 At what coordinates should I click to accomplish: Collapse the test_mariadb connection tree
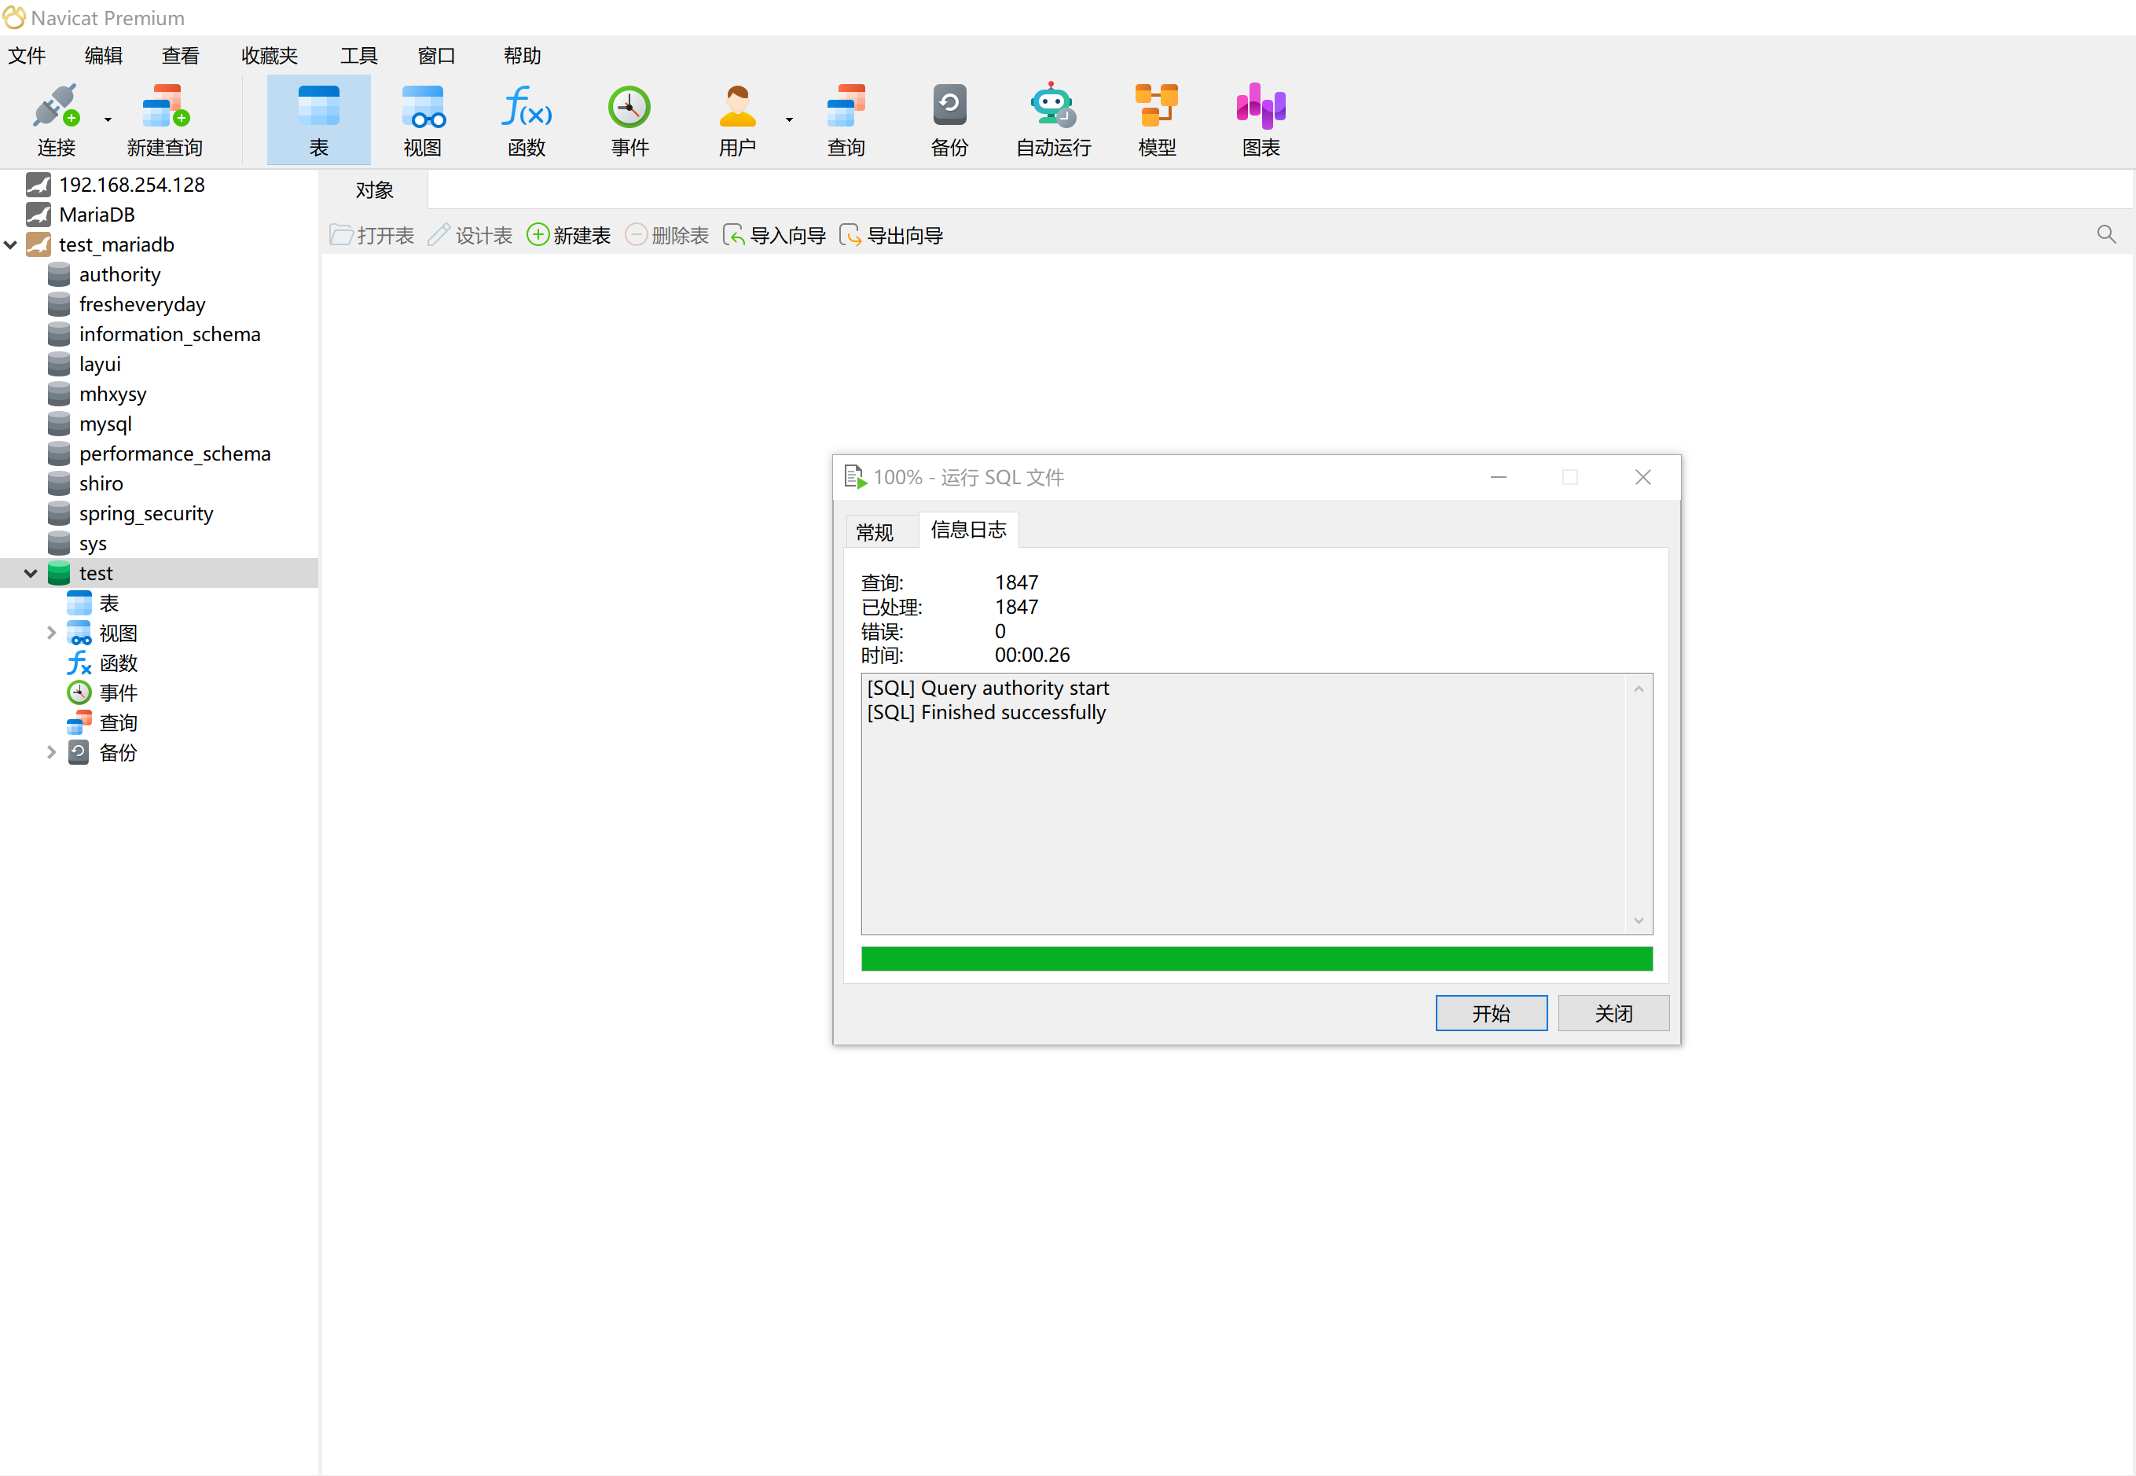[x=11, y=245]
